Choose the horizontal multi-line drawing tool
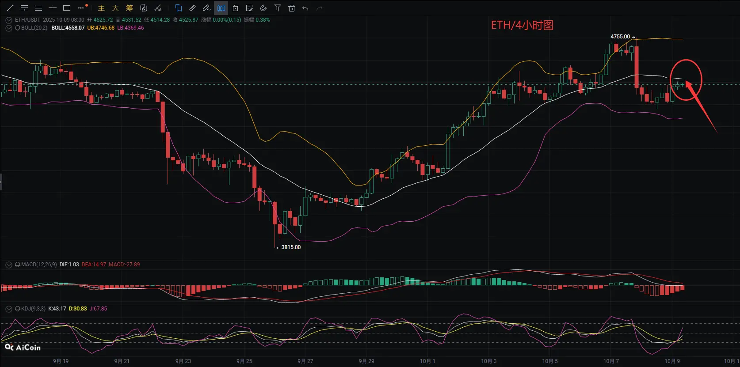The image size is (740, 367). pyautogui.click(x=38, y=8)
